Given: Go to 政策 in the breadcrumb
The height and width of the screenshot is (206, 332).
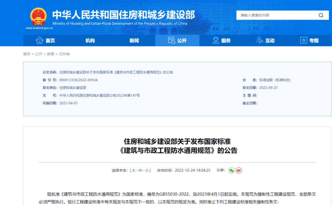Looking at the screenshot, I should pyautogui.click(x=50, y=54).
